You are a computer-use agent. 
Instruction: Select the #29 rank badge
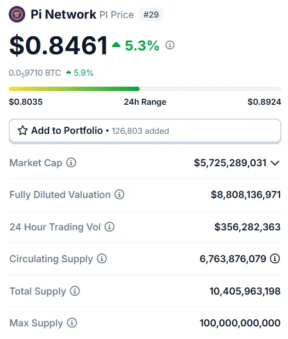[x=151, y=15]
